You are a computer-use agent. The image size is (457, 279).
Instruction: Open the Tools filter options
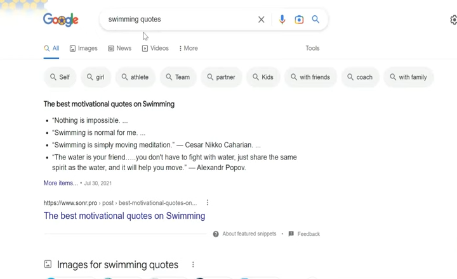pyautogui.click(x=312, y=48)
